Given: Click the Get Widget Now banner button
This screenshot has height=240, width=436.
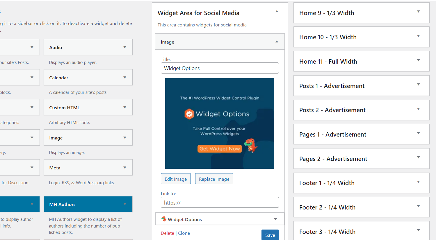Looking at the screenshot, I should point(220,148).
